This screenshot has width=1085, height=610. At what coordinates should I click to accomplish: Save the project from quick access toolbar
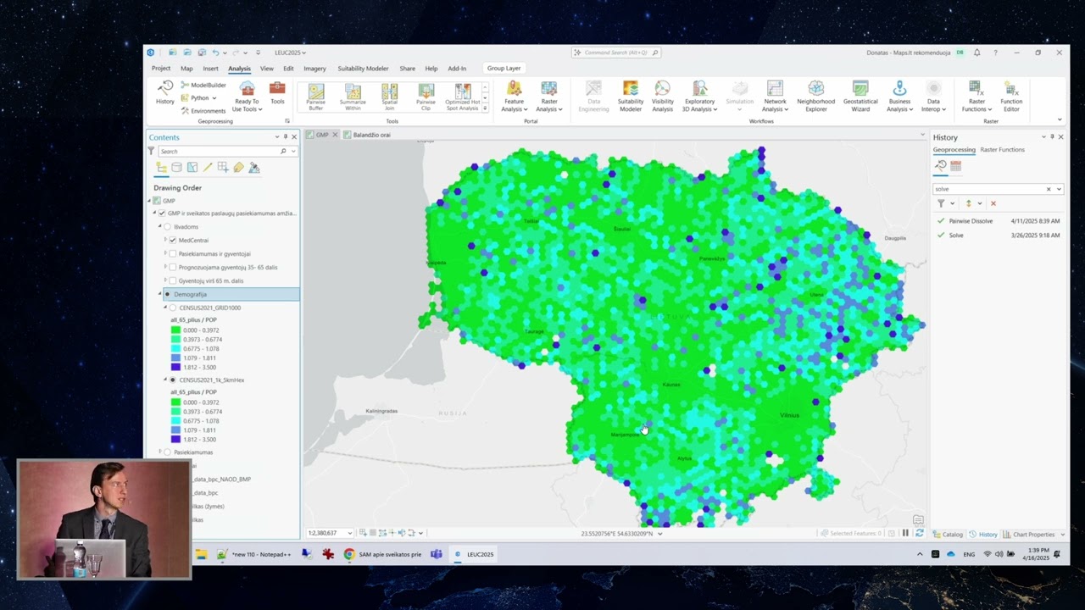click(201, 53)
